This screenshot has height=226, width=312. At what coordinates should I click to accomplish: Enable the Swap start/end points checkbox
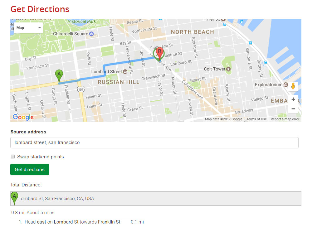pos(13,156)
